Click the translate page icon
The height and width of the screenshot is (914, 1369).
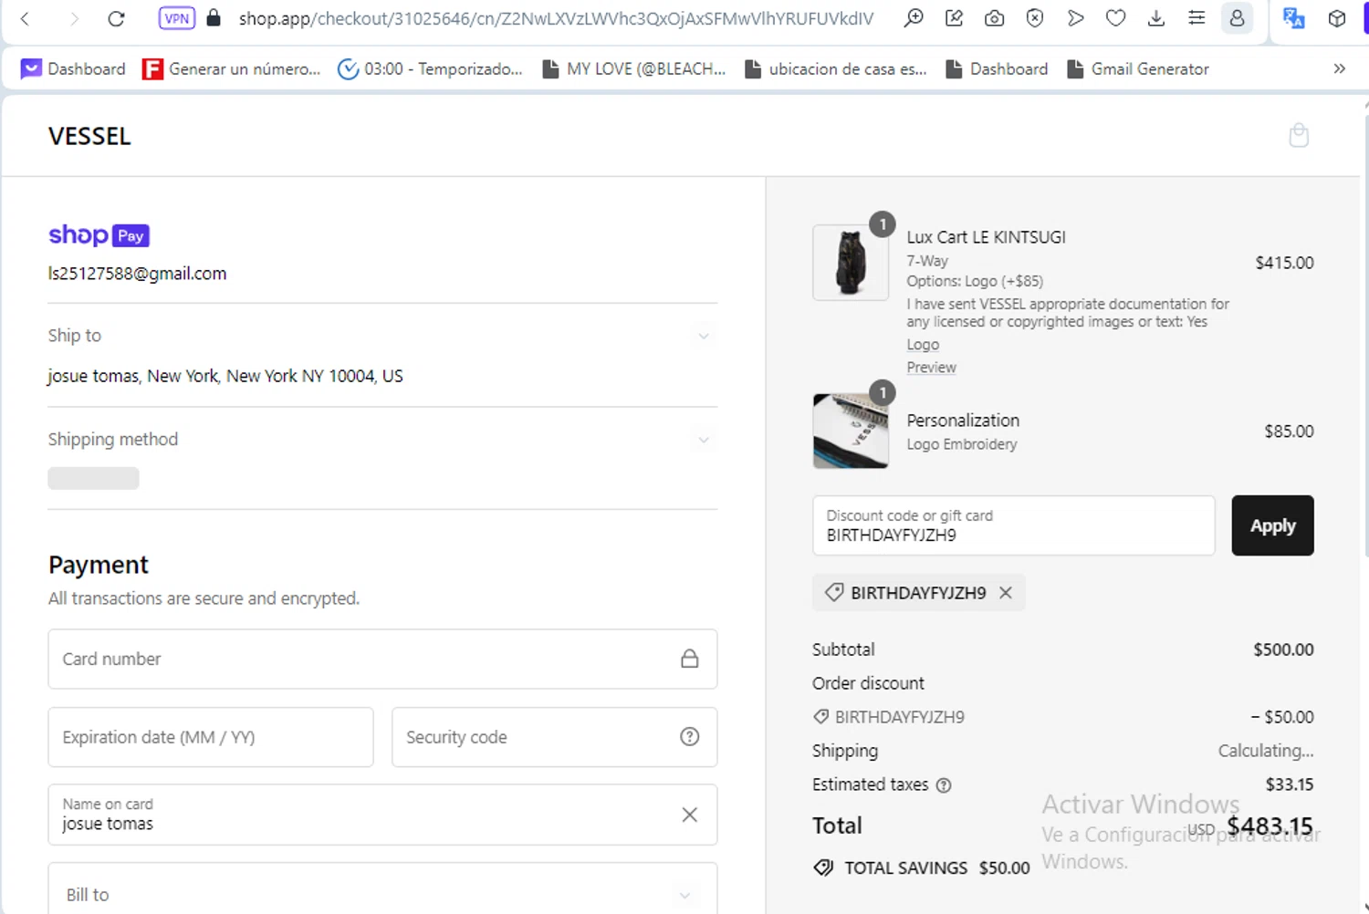[1292, 18]
